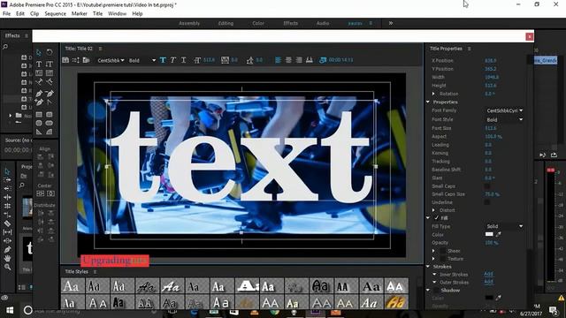Open the Bold font style toolbar dropdown

pos(142,61)
